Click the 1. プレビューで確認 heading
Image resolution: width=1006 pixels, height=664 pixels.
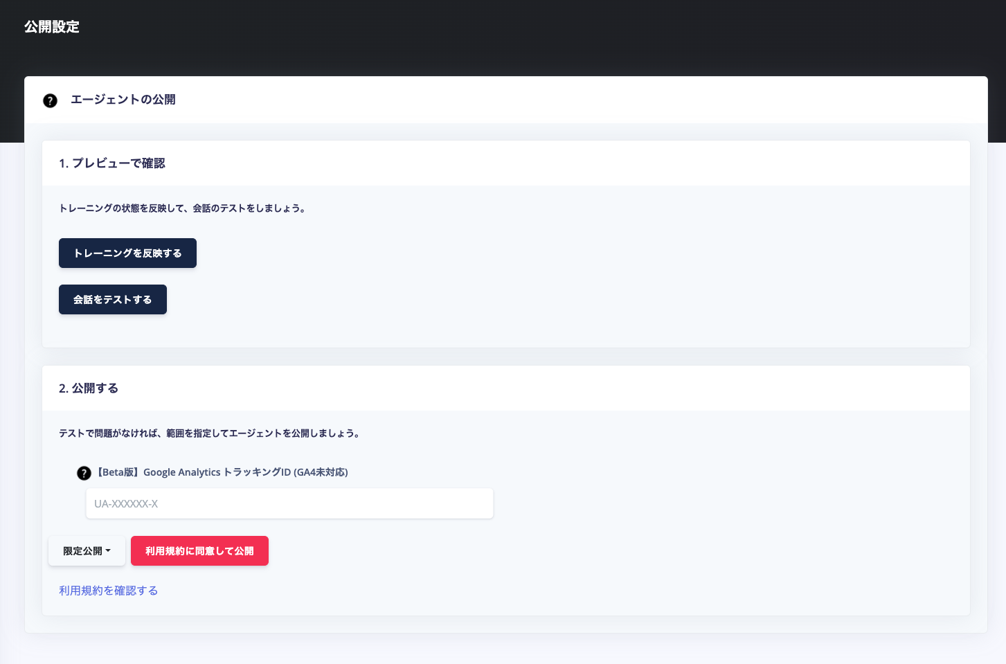coord(112,163)
